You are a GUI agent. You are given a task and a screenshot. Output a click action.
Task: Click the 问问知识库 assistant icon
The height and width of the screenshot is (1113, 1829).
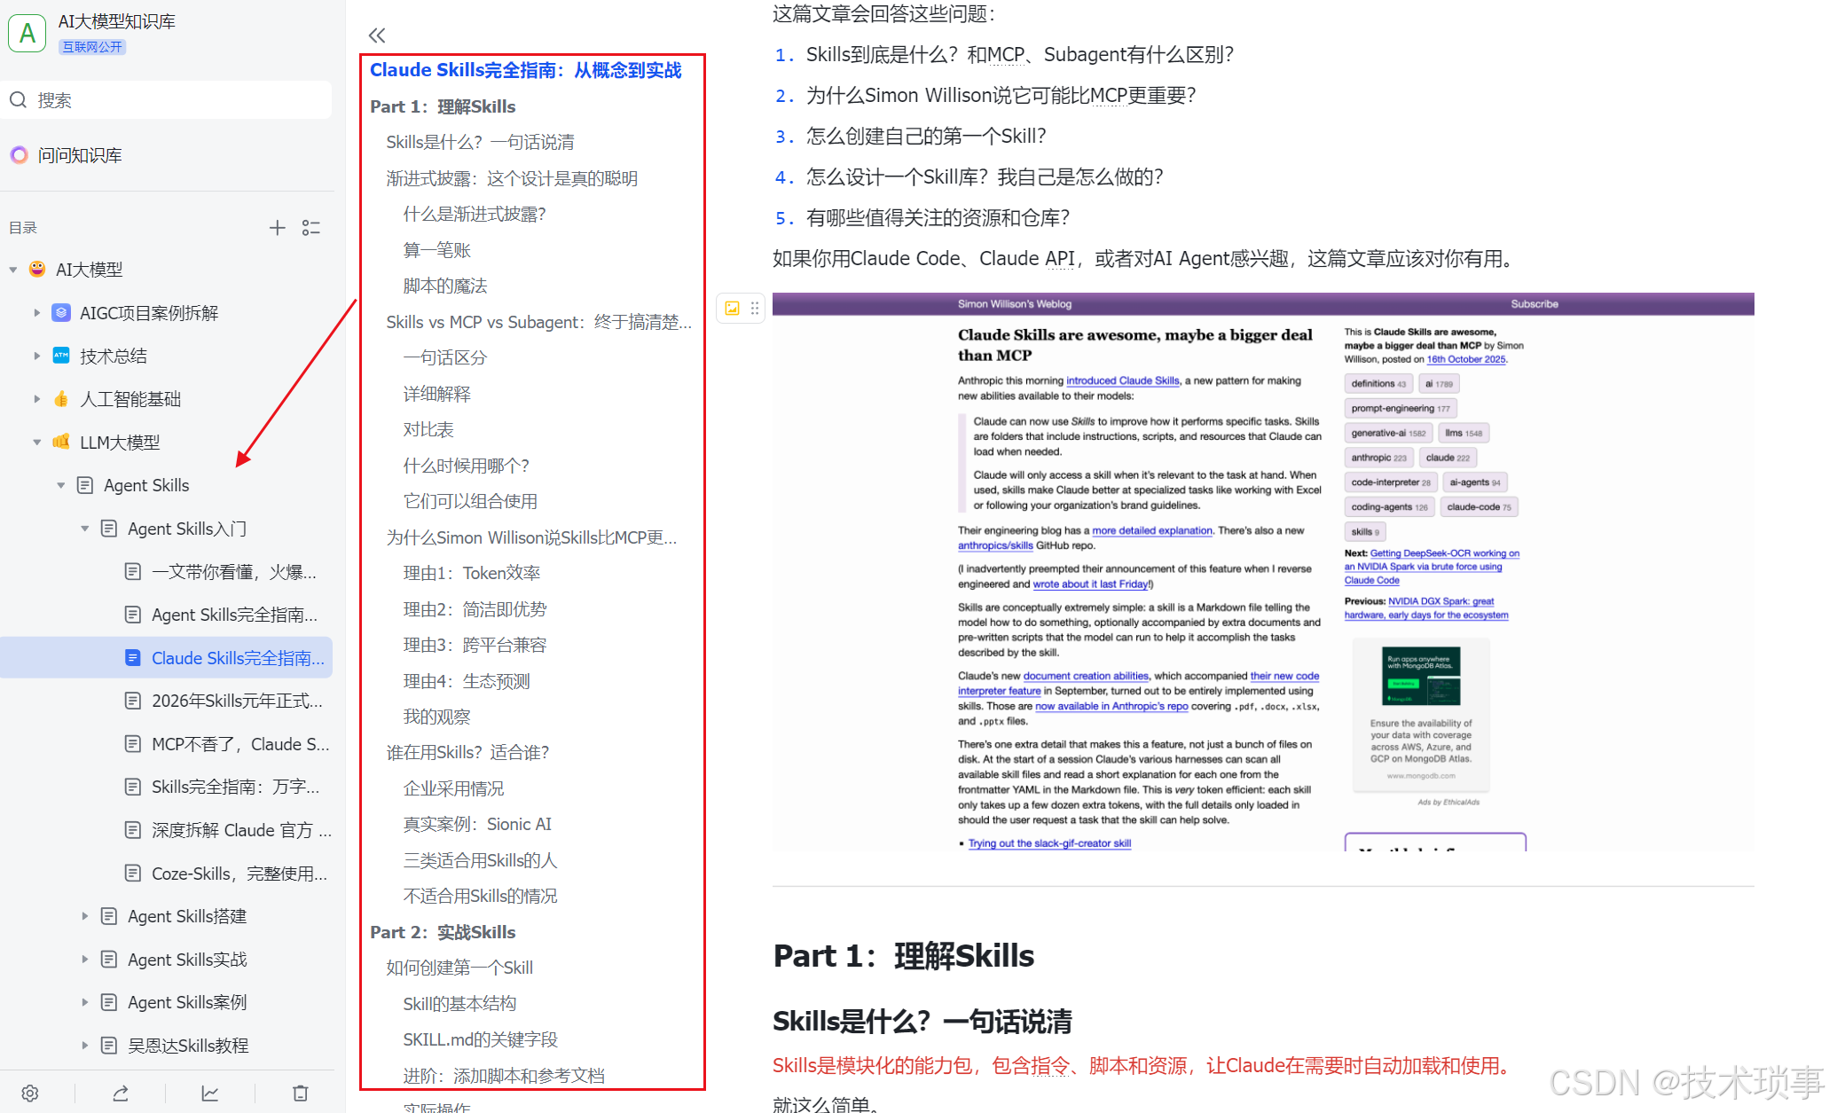[19, 155]
